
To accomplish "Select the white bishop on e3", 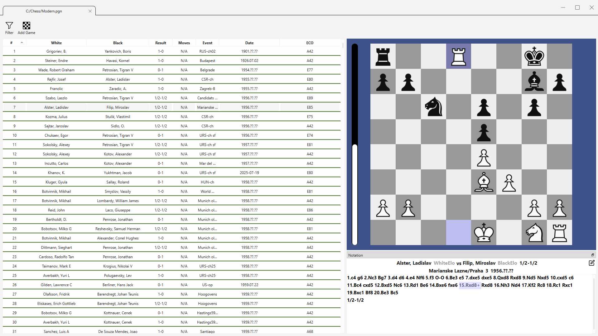I will [x=484, y=182].
